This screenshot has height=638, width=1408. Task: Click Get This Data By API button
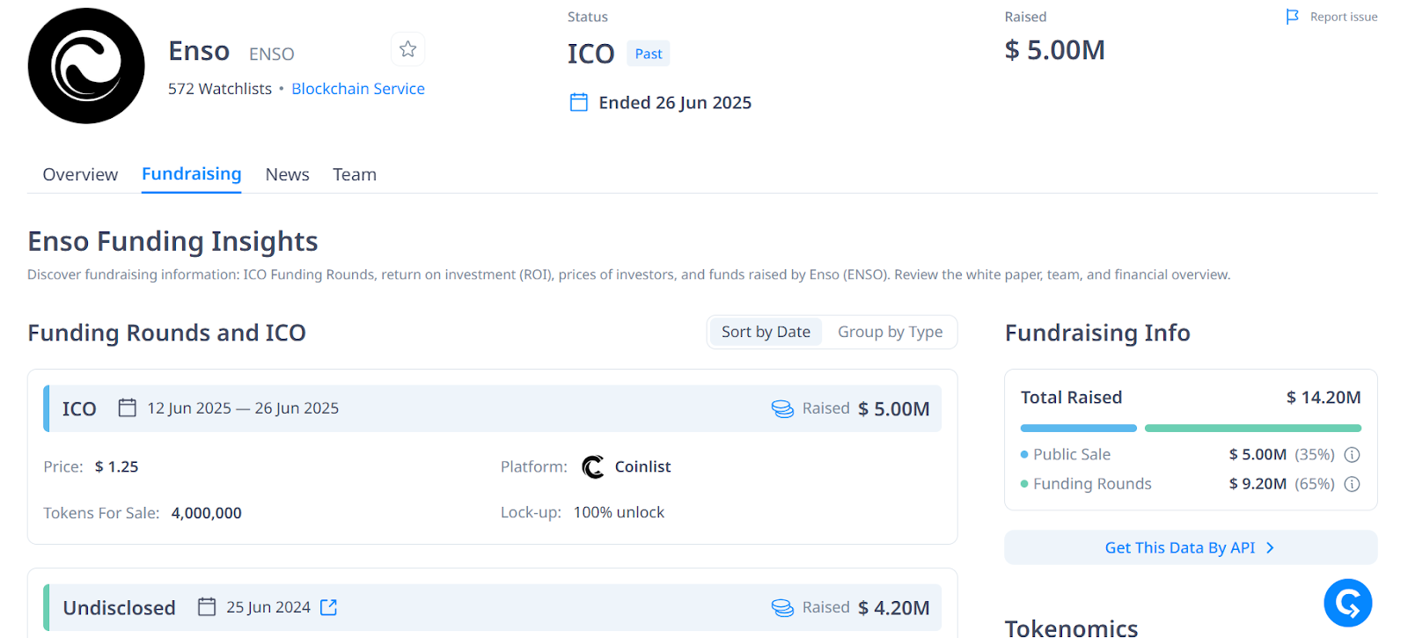[1180, 547]
